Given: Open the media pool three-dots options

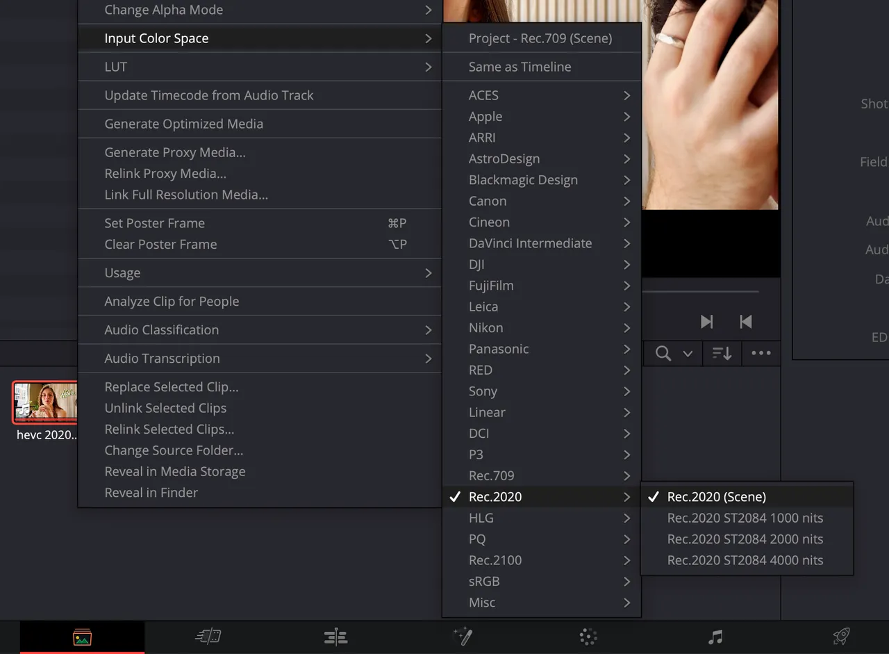Looking at the screenshot, I should pos(761,354).
